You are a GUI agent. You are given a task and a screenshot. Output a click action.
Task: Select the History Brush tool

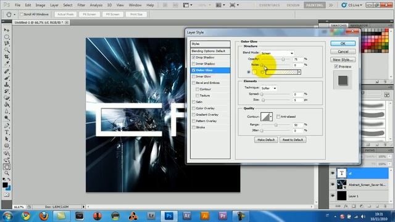tap(7, 91)
